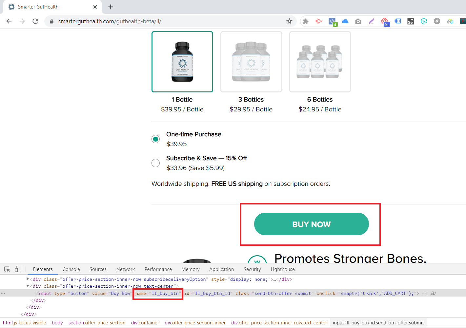Choose the Subscribe & Save radio button
Viewport: 466px width, 328px height.
point(156,163)
